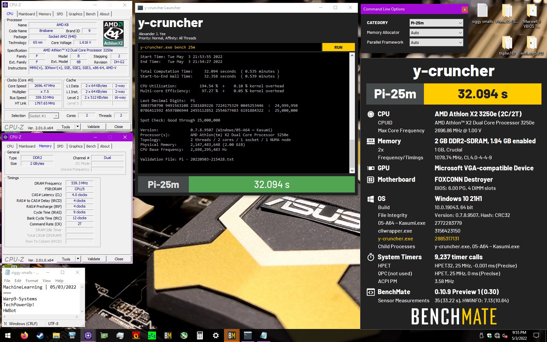Open File Explorer from the taskbar
Screen dimensions: 547x342
(56, 335)
